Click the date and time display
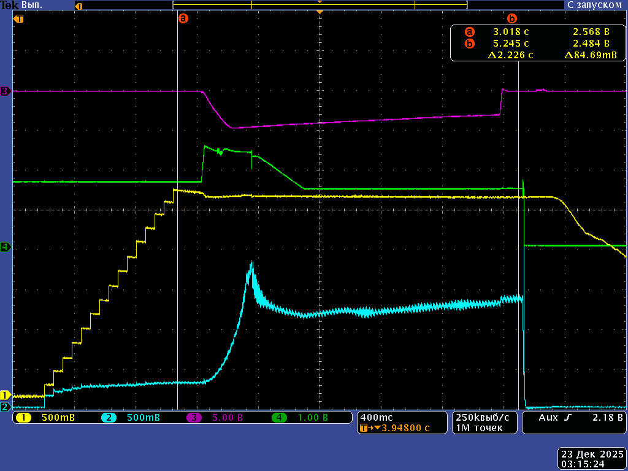Viewport: 628px width, 471px height. pyautogui.click(x=592, y=459)
